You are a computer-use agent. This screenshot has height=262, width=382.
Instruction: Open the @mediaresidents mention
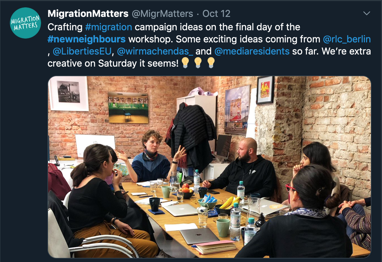coord(252,51)
